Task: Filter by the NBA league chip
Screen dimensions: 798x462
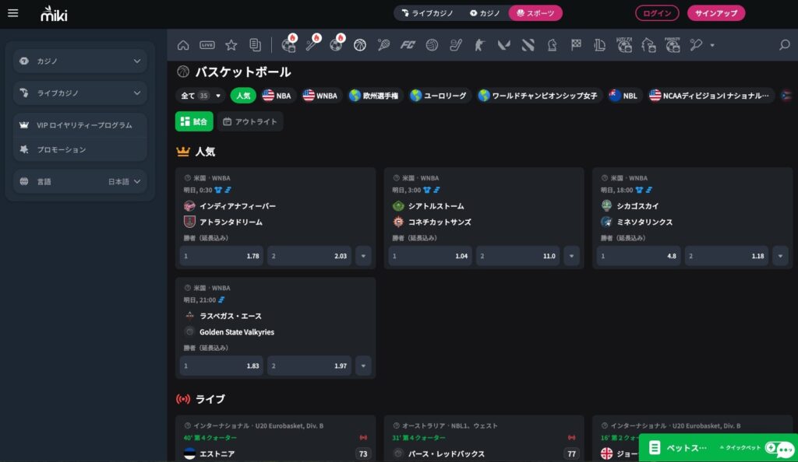Action: (277, 96)
